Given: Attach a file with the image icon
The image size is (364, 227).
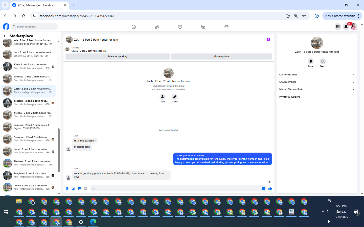Looking at the screenshot, I should tap(73, 189).
